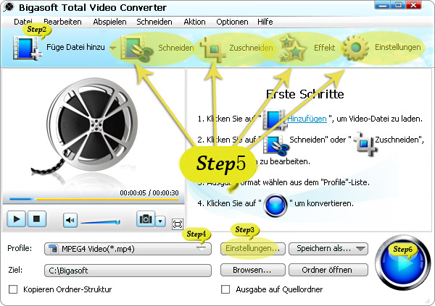Mute audio with the speaker icon

pyautogui.click(x=70, y=220)
